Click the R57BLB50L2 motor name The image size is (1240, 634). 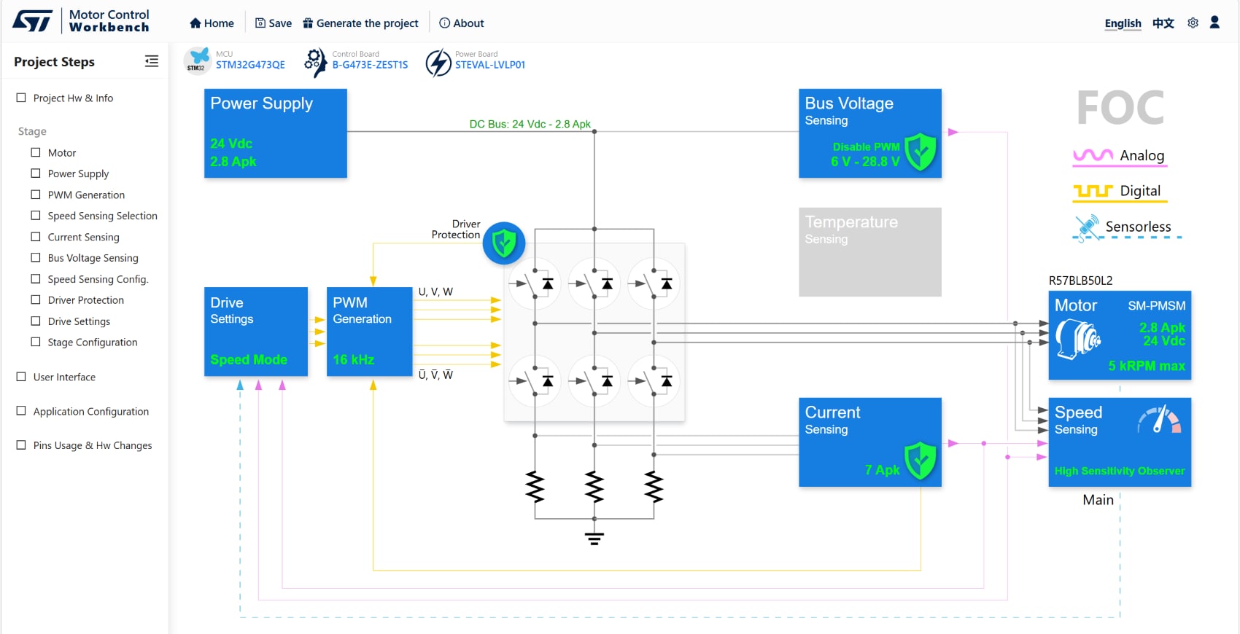pyautogui.click(x=1080, y=281)
